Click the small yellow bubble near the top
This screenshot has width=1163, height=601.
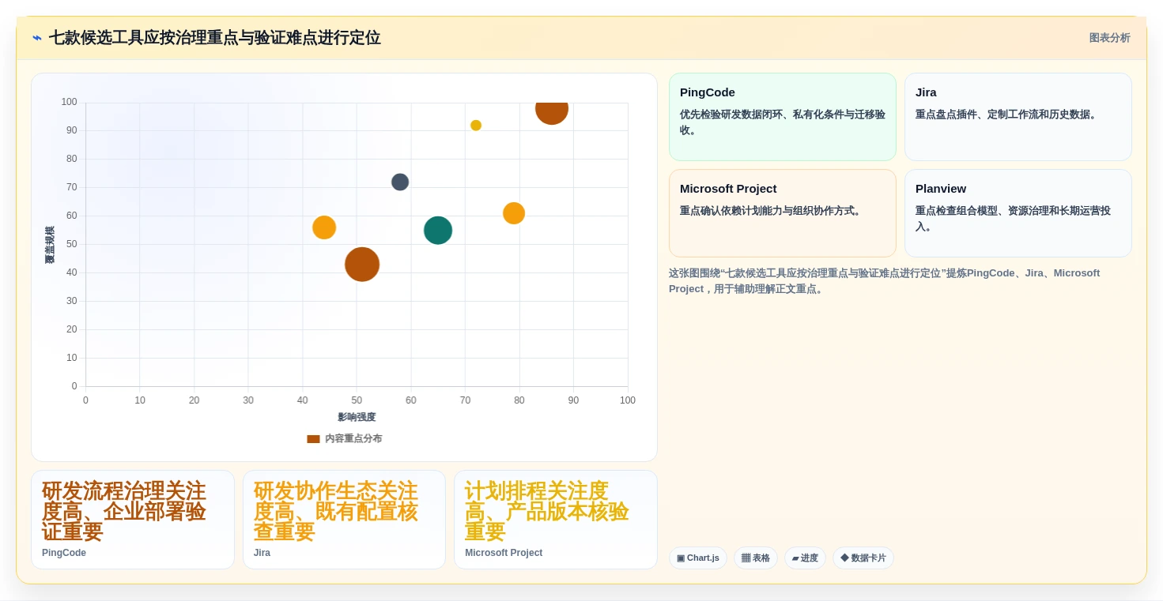[x=476, y=126]
